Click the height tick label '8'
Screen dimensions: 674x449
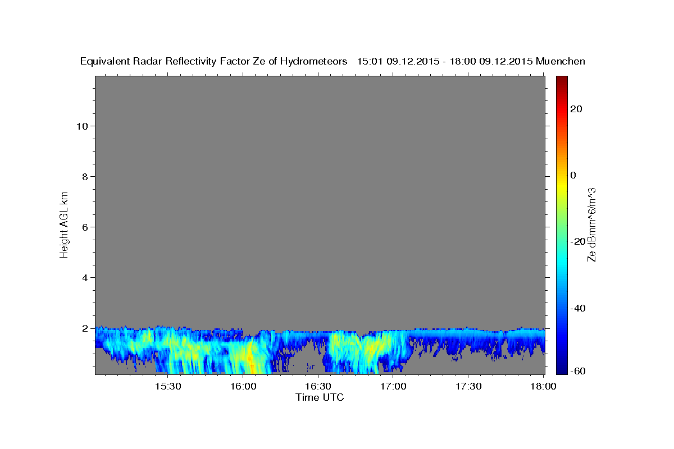click(85, 177)
